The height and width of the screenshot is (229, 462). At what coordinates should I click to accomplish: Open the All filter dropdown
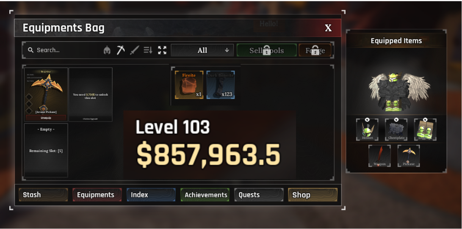click(202, 50)
